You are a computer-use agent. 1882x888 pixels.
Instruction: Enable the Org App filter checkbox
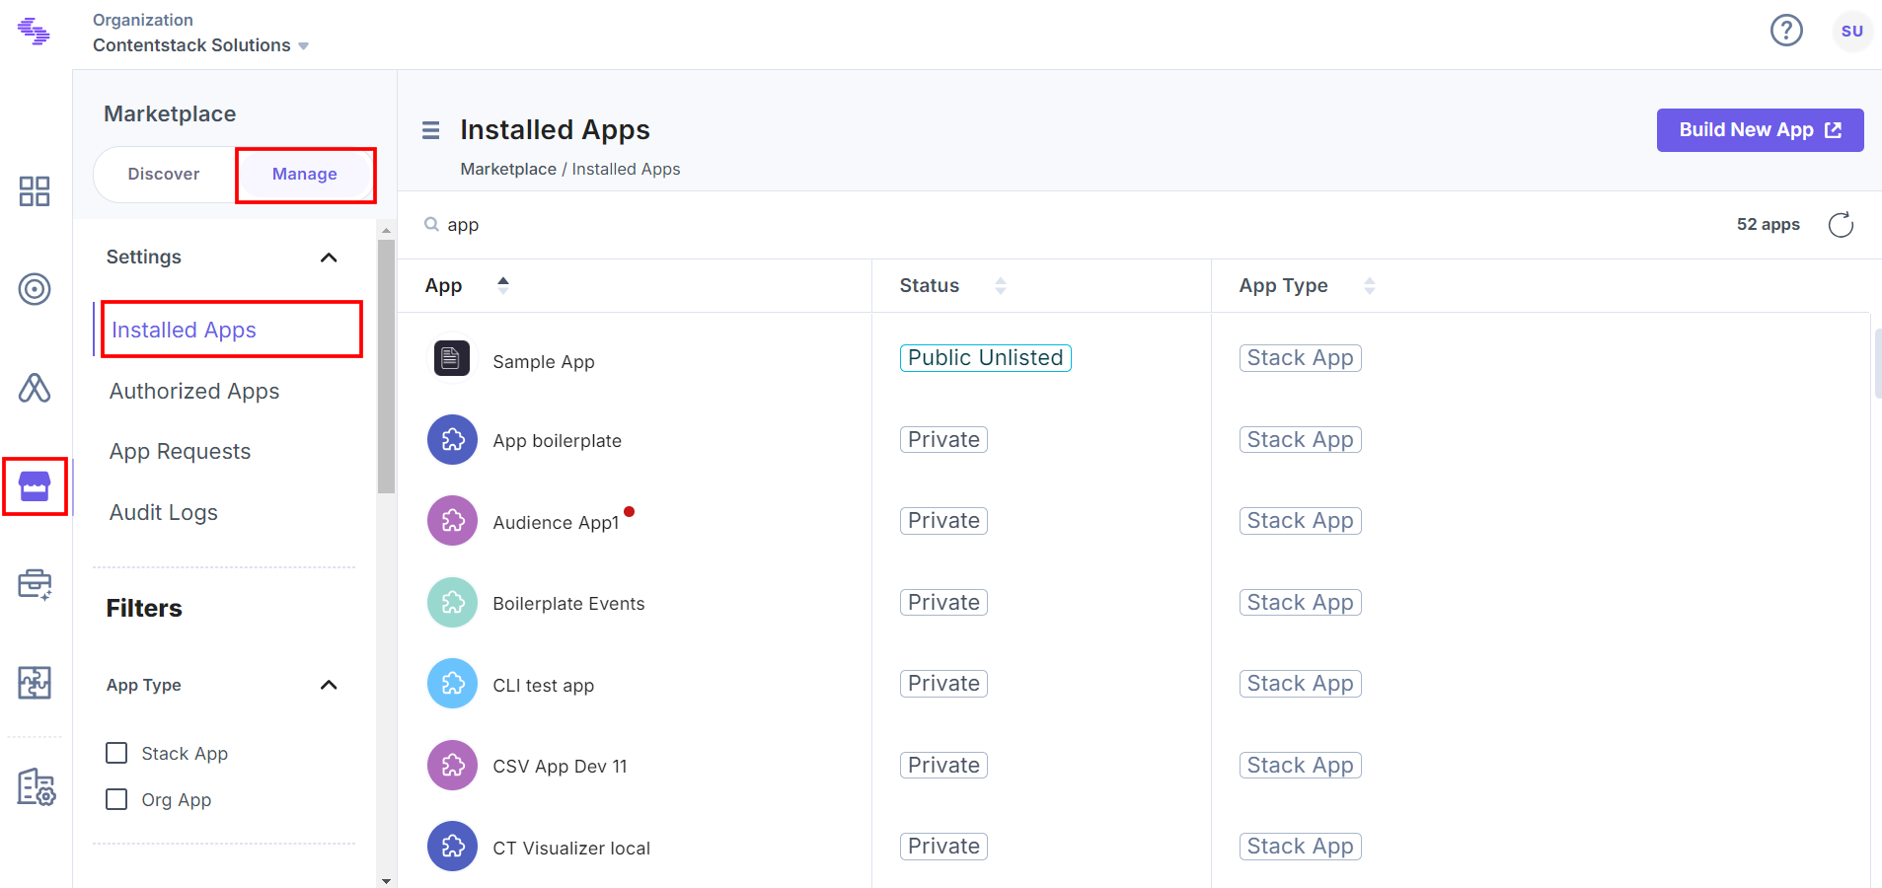[x=116, y=799]
